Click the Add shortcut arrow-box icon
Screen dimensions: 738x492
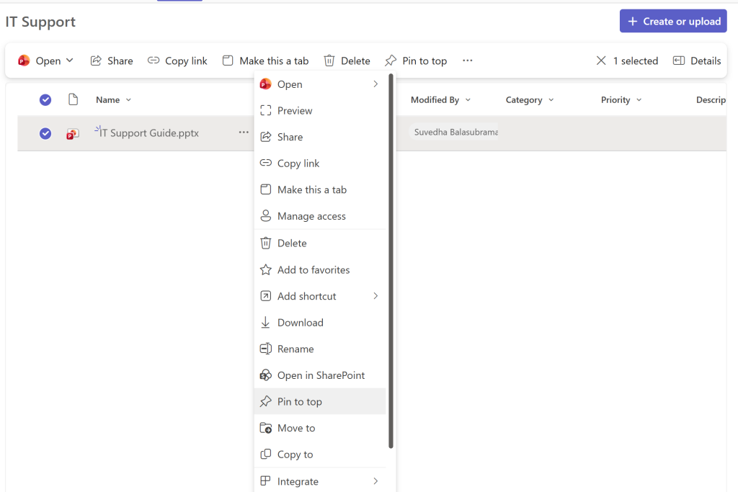click(266, 296)
